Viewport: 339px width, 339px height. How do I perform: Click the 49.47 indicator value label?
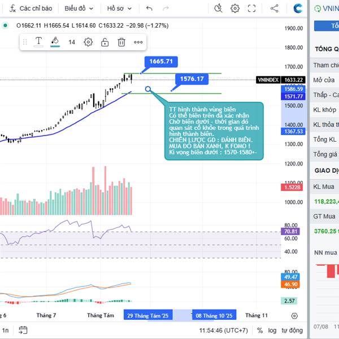coord(290,277)
